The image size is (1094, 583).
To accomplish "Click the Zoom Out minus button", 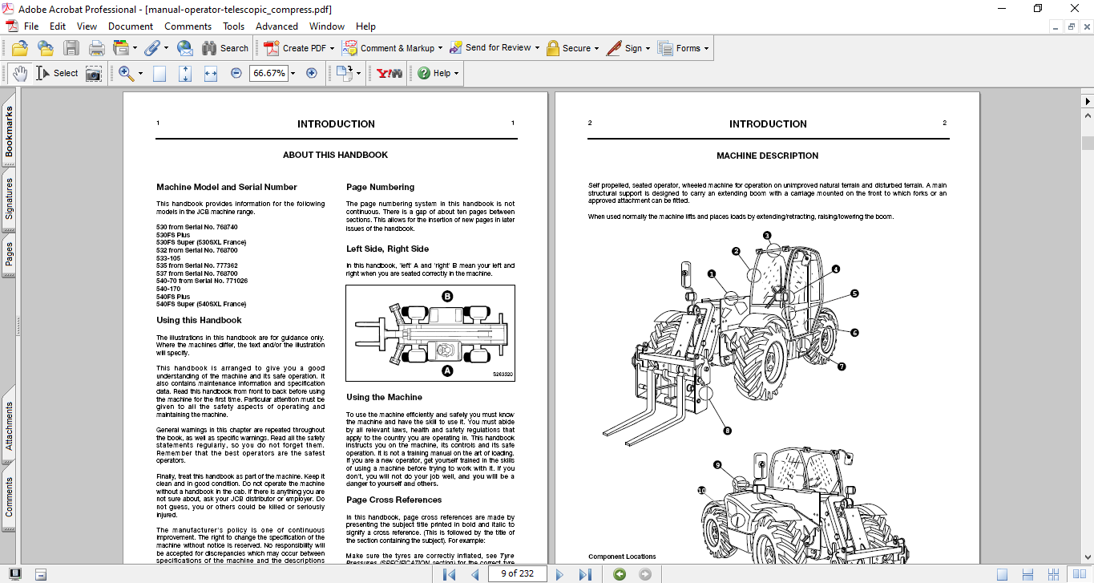I will [236, 73].
